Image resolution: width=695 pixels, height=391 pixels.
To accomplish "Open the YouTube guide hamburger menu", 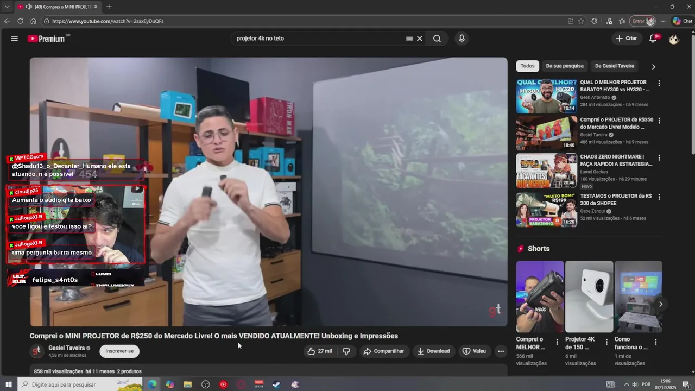I will pos(15,39).
